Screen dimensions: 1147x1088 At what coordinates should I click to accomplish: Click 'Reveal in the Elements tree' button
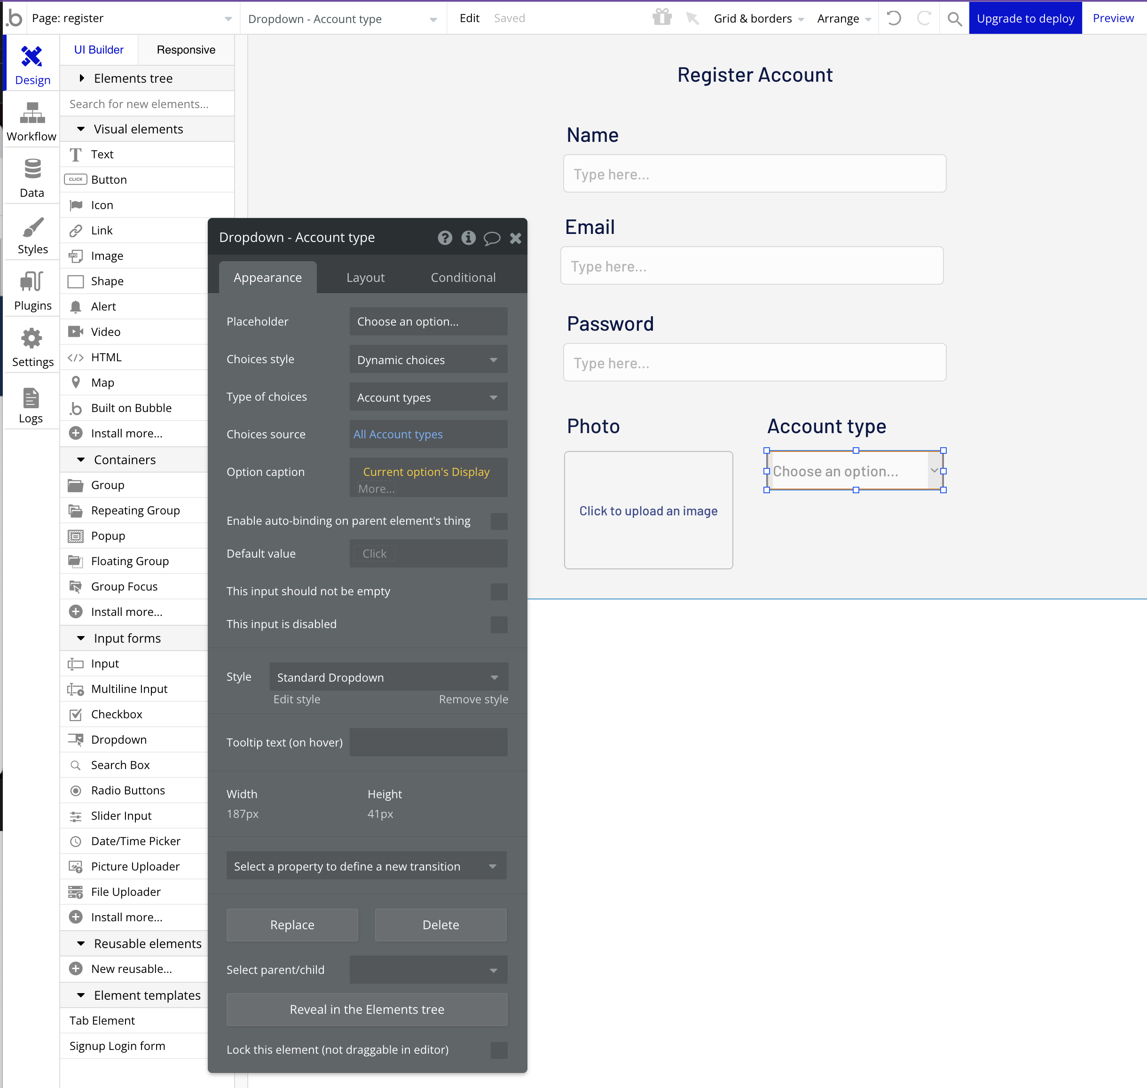[367, 1009]
